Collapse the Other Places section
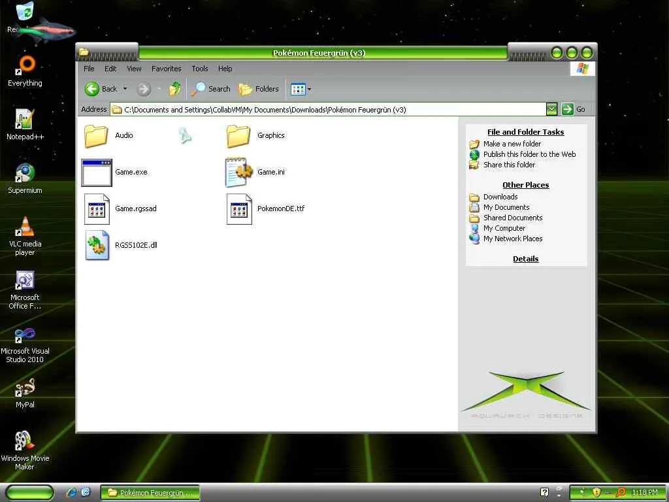Screen dimensions: 669x502 [x=526, y=185]
